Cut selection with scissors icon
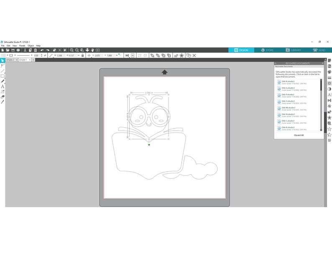This screenshot has width=332, height=267. click(x=25, y=50)
